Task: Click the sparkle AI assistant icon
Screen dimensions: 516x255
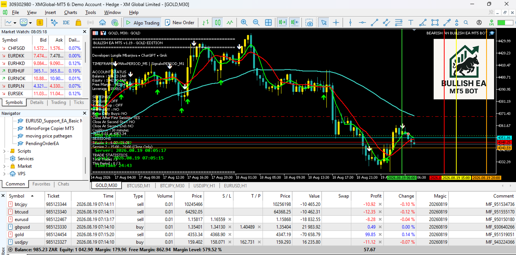Action: point(54,23)
